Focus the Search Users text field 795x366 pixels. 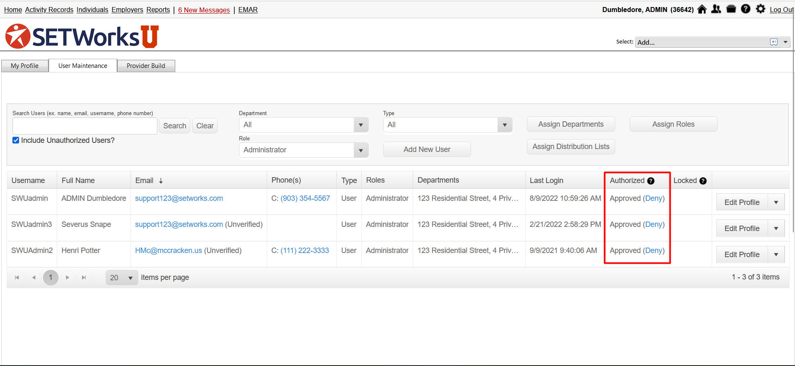pyautogui.click(x=85, y=126)
